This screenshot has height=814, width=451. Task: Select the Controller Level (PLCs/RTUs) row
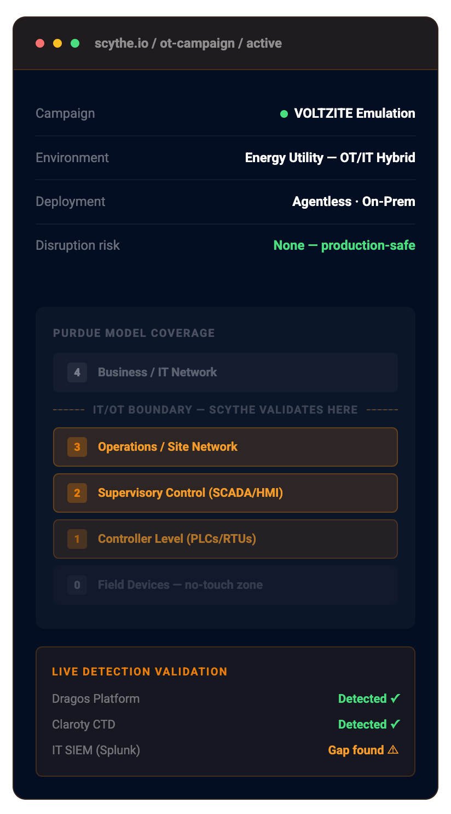(x=225, y=539)
